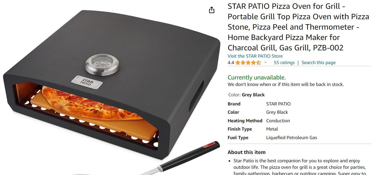Click the About this item heading
Screen dimensions: 373x175
tap(246, 152)
